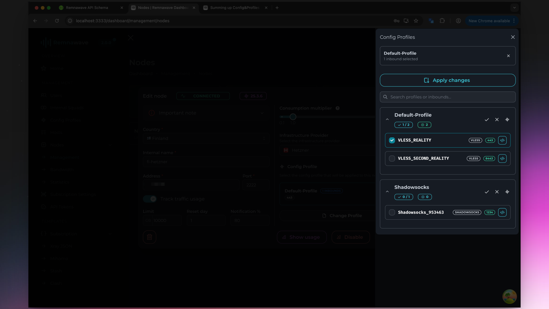This screenshot has height=309, width=549.
Task: View config code for VLESS_SECOND_REALITY inbound
Action: (502, 159)
